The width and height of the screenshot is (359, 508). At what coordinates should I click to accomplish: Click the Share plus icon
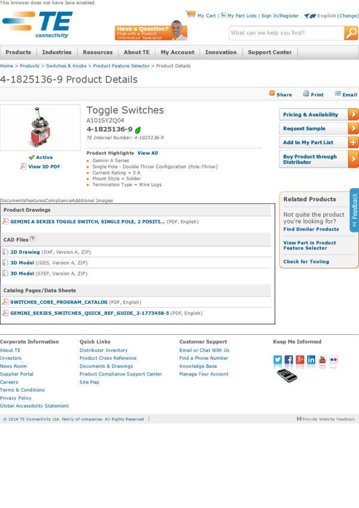coord(272,93)
